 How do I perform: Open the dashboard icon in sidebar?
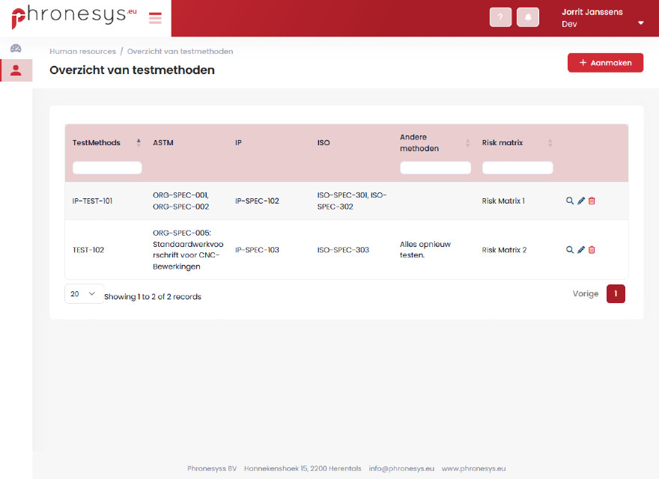[16, 48]
